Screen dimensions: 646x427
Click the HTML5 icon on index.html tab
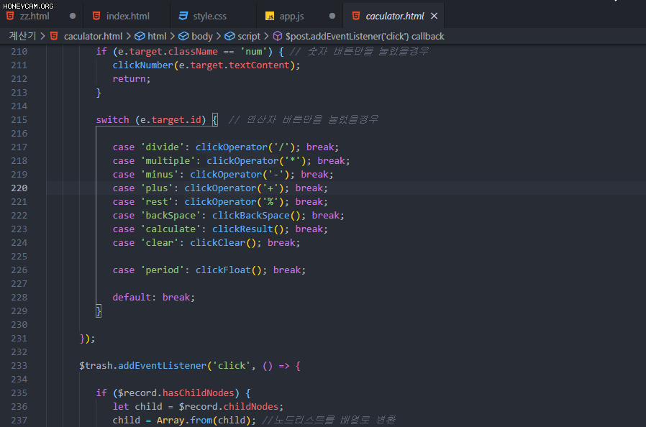[x=96, y=16]
